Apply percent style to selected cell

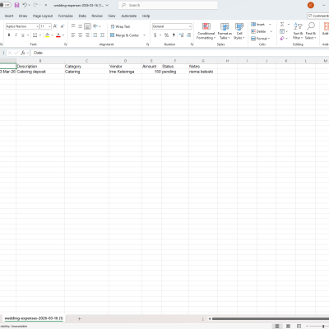(x=166, y=35)
